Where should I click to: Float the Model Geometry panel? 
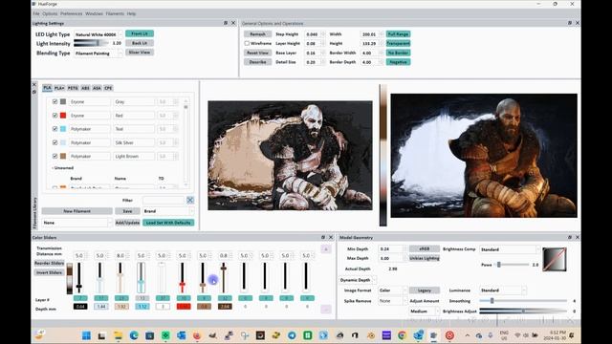pos(570,237)
